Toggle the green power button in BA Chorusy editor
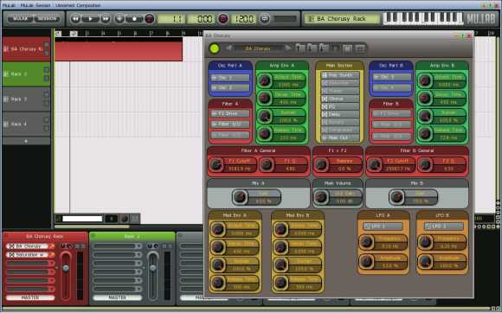 pyautogui.click(x=215, y=48)
